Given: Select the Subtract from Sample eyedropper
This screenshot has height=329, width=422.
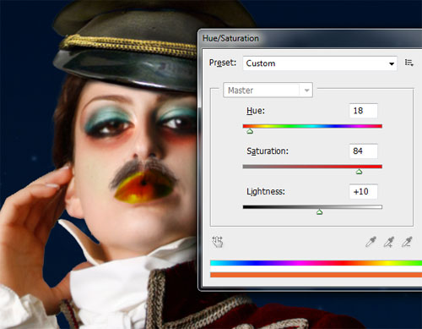Looking at the screenshot, I should tap(407, 242).
